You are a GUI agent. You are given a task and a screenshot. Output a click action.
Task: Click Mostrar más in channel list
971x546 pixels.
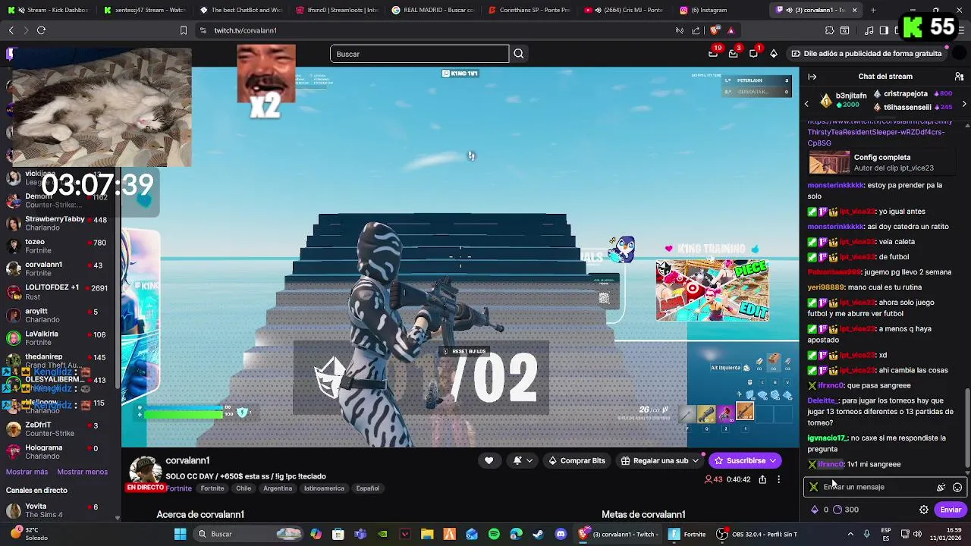click(x=27, y=472)
